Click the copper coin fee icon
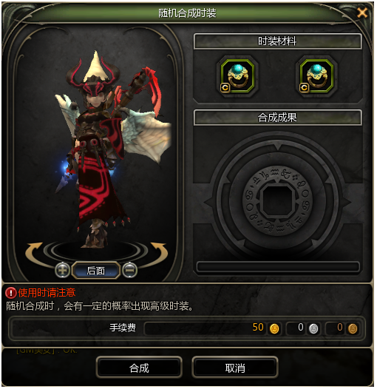This screenshot has height=389, width=377. (x=353, y=328)
